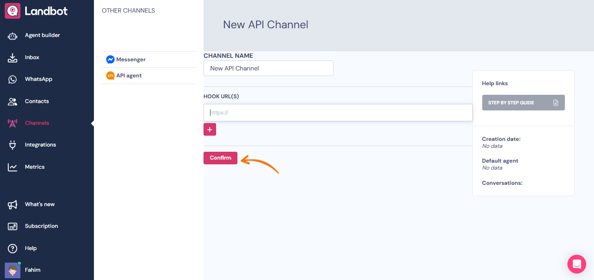Click the Help question mark icon
Viewport: 594px width, 280px height.
click(x=13, y=248)
